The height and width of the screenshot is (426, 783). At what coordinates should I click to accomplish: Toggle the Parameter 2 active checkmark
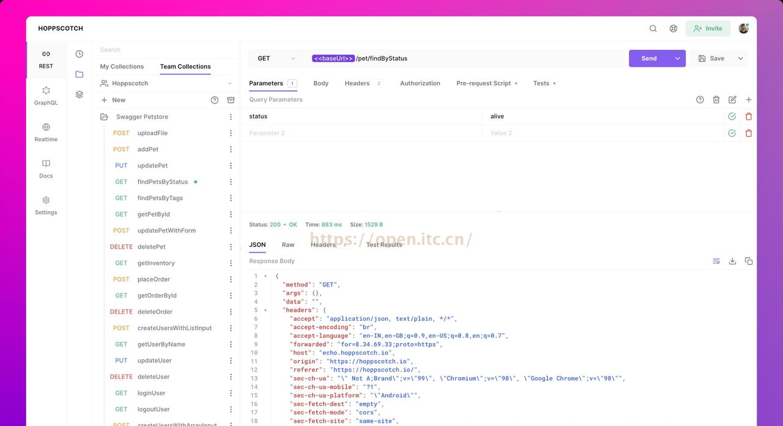[x=732, y=133]
